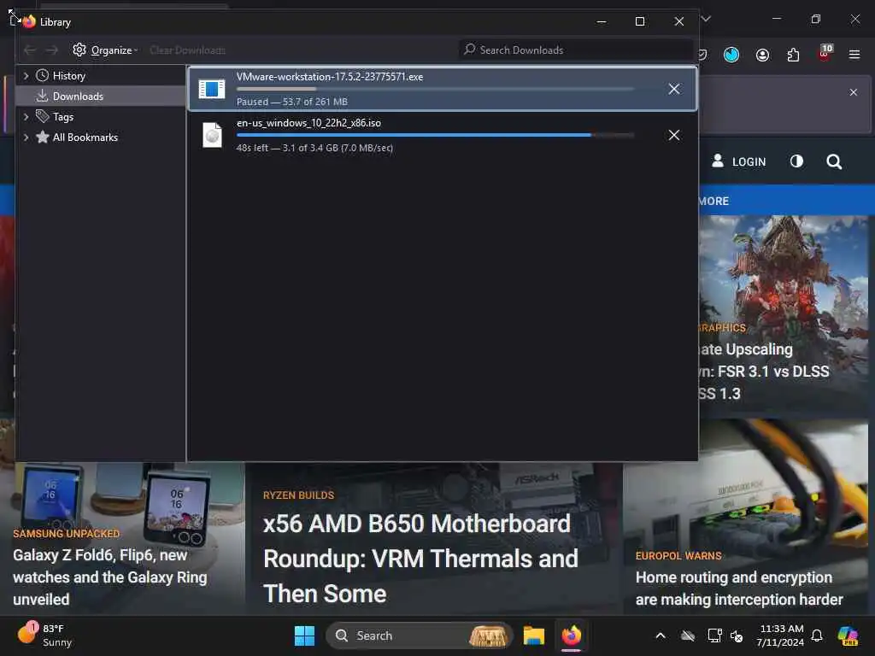The width and height of the screenshot is (875, 656).
Task: Click the VMware-workstation exe file icon
Action: point(212,89)
